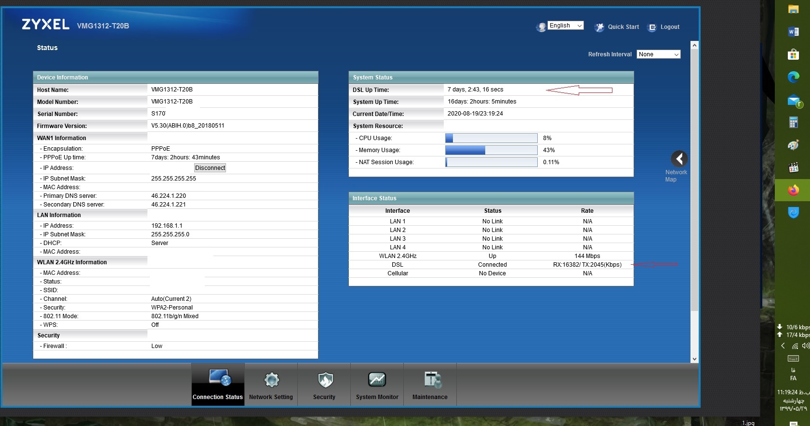Click the Maintenance tab label

[x=430, y=397]
